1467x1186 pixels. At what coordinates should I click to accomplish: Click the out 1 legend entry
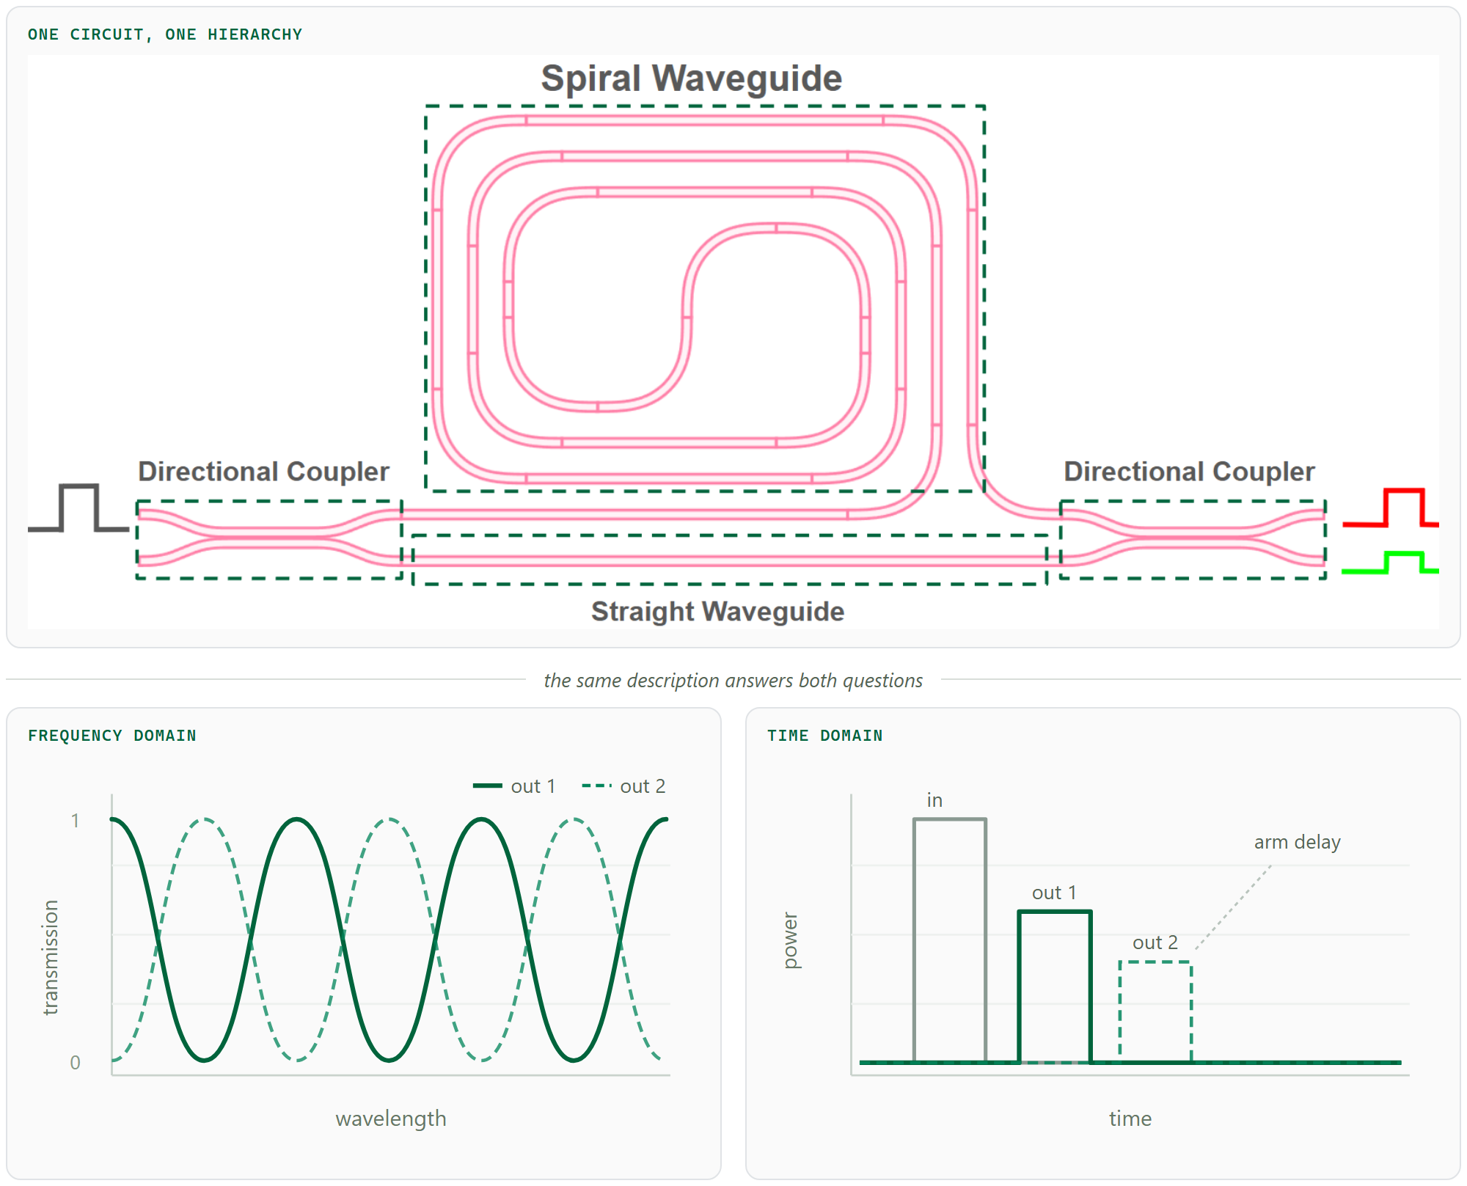514,786
